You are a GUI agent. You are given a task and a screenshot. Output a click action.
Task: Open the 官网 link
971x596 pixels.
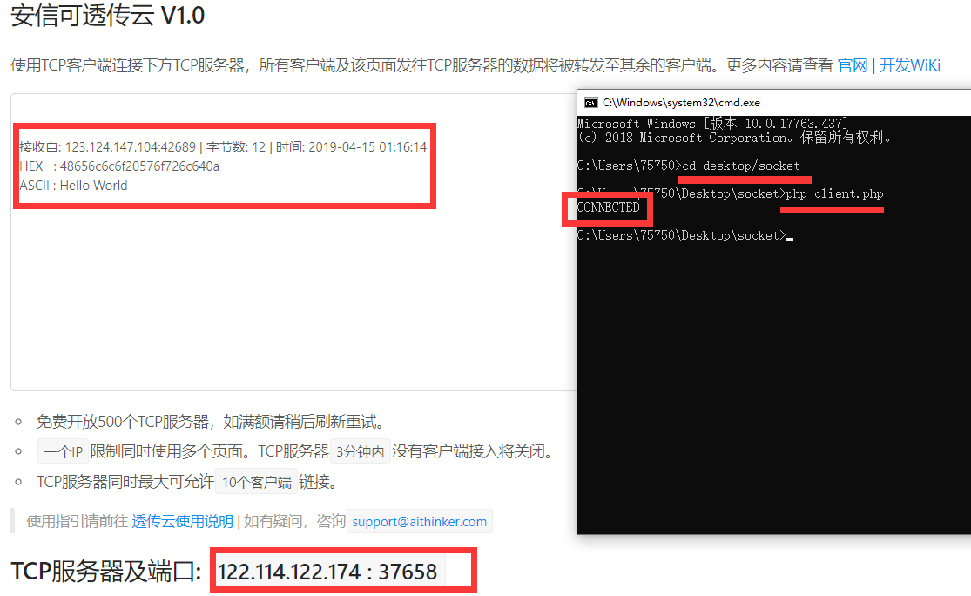coord(852,65)
